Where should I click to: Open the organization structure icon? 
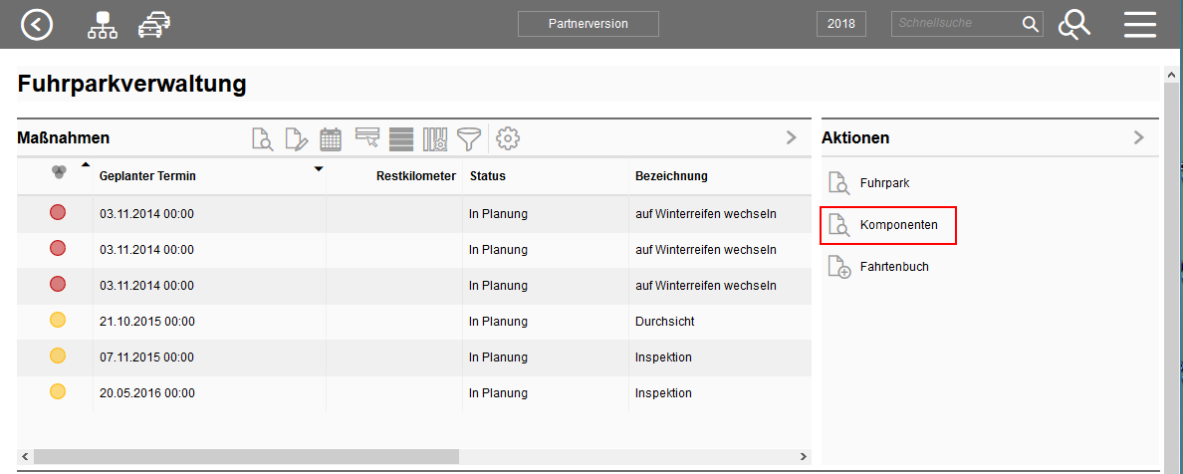tap(102, 25)
